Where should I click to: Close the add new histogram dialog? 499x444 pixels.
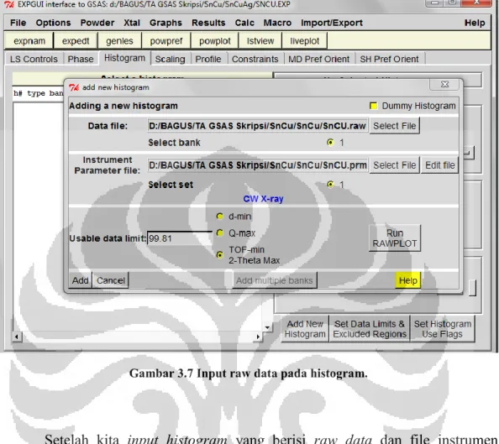(444, 84)
